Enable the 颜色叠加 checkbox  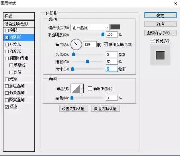7,86
